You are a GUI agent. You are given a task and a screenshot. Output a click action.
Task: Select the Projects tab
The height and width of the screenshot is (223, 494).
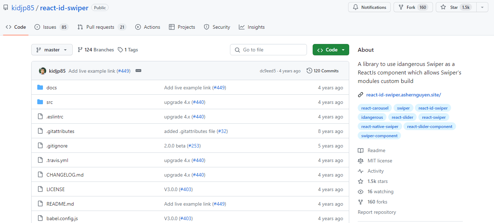(182, 27)
